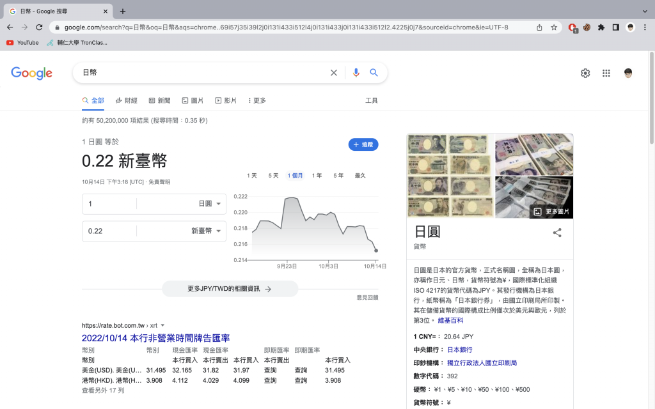
Task: Select the 5 天 chart range
Action: tap(273, 176)
